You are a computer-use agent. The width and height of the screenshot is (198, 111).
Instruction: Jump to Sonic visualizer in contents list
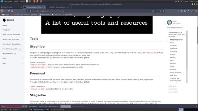[x=175, y=72]
